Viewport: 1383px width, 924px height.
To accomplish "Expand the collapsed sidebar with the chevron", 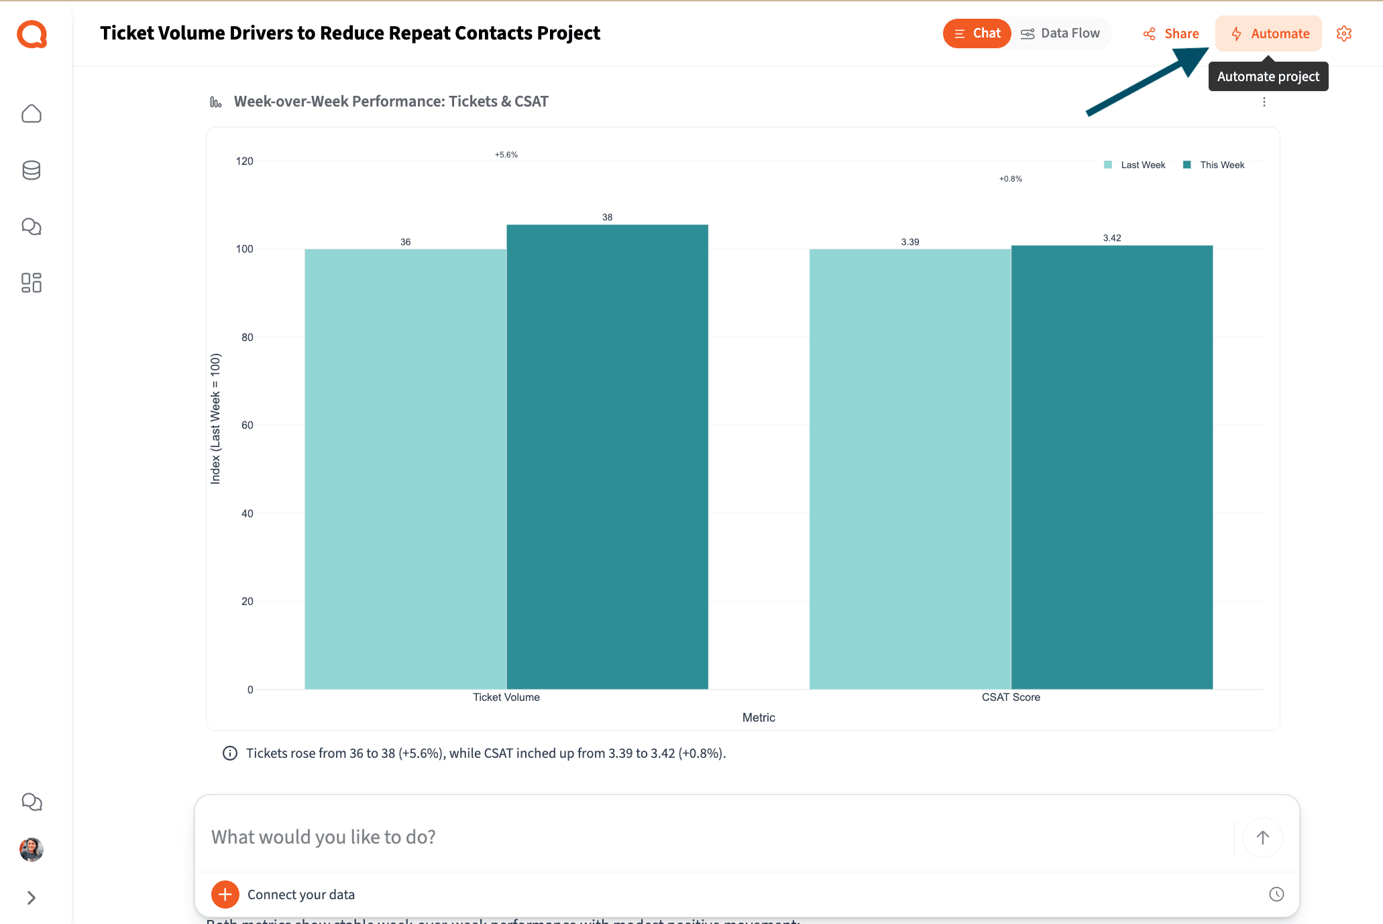I will (31, 897).
